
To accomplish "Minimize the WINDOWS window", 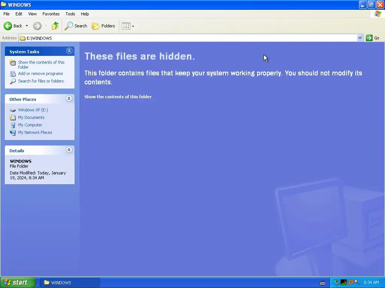I will (x=363, y=4).
